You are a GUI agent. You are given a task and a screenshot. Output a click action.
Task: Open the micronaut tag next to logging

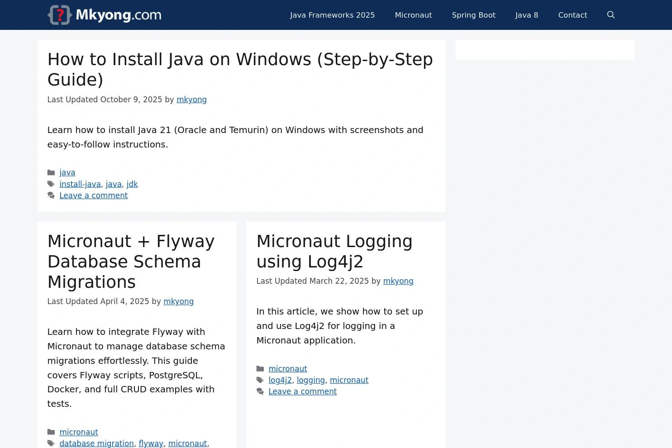[349, 380]
